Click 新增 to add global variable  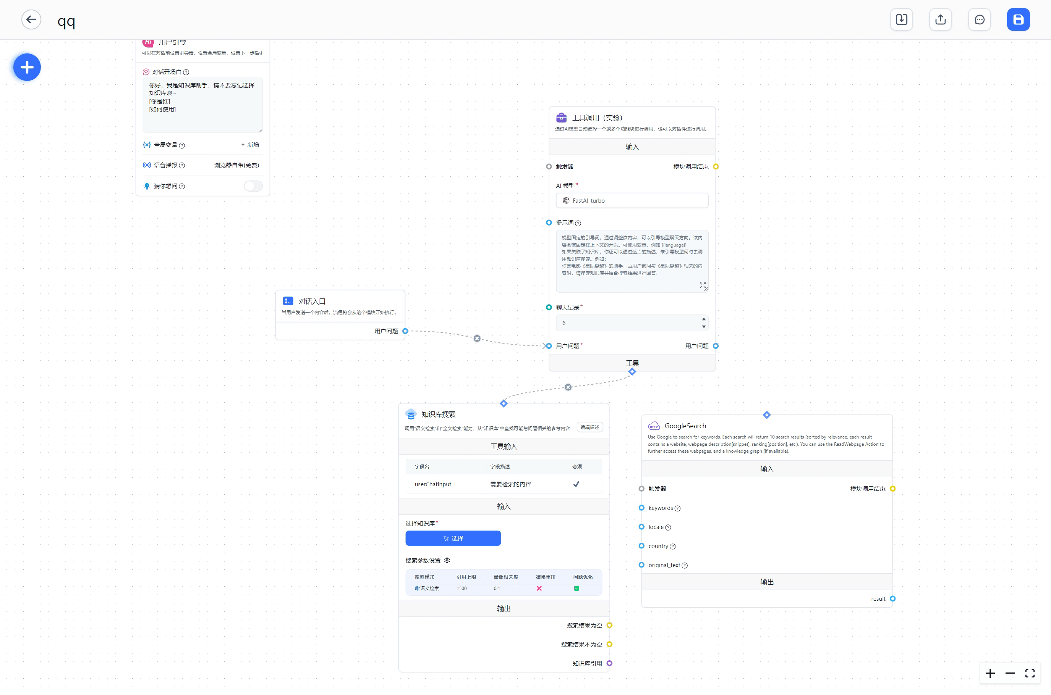[250, 145]
